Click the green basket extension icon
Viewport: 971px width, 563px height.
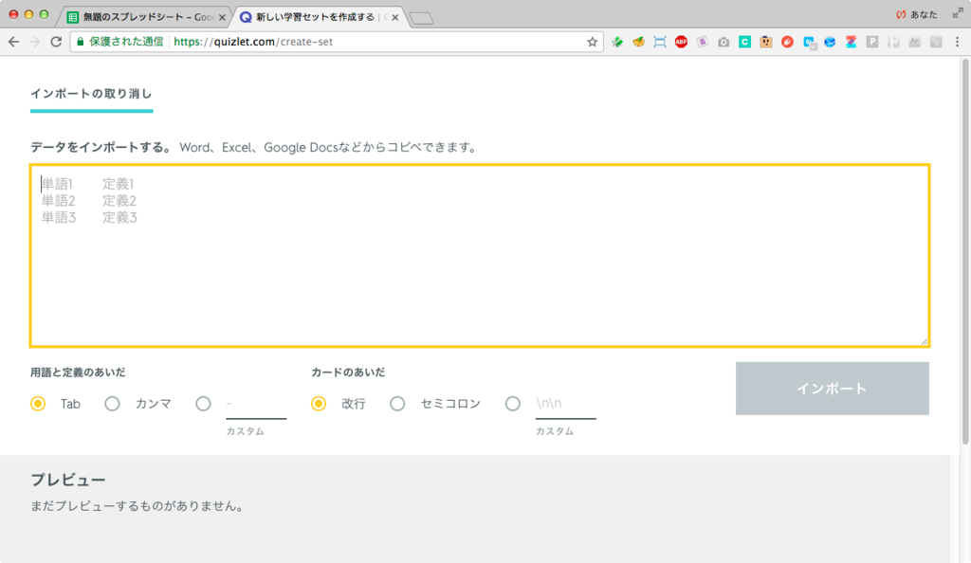point(638,42)
